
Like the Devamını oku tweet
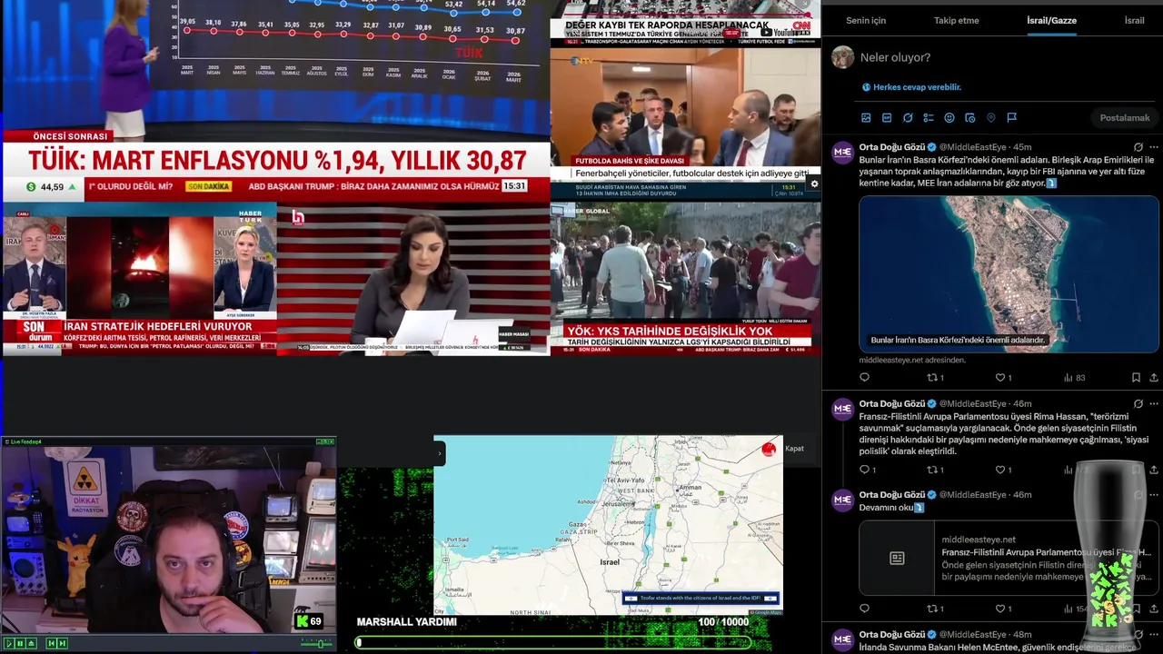point(1003,609)
